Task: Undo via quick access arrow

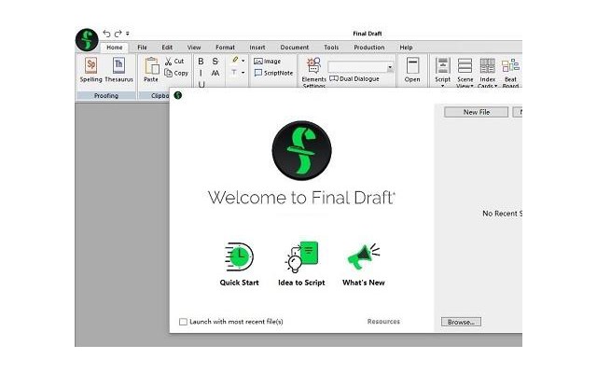Action: point(106,34)
